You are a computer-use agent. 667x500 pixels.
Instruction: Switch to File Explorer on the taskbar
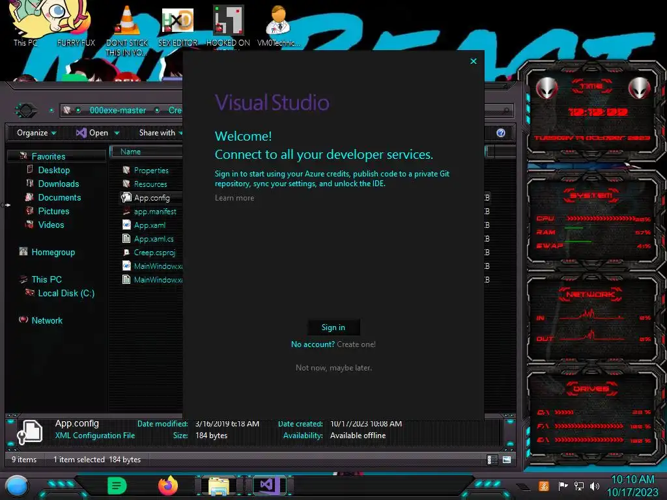[219, 486]
